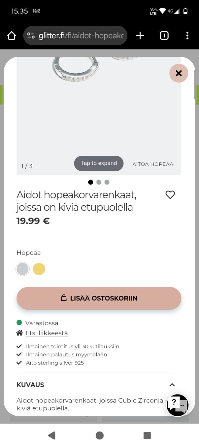Tap the chevron above the product description
This screenshot has width=199, height=447.
pos(172,385)
